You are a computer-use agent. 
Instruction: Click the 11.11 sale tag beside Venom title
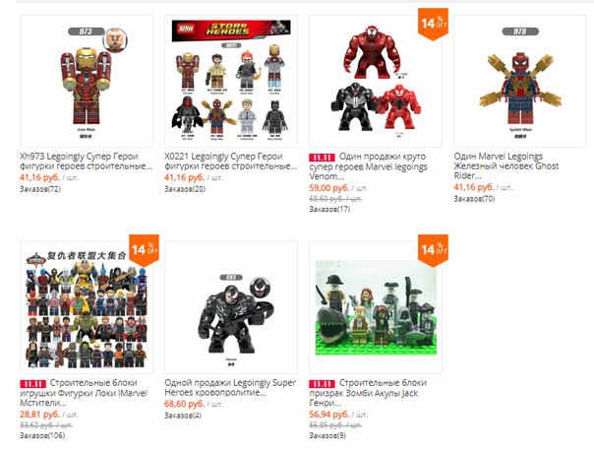coord(322,158)
